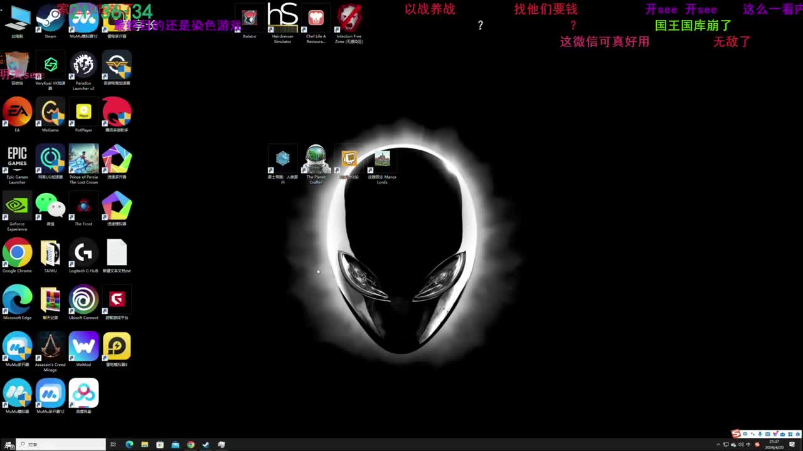
Task: Select The Front game shortcut
Action: (83, 209)
